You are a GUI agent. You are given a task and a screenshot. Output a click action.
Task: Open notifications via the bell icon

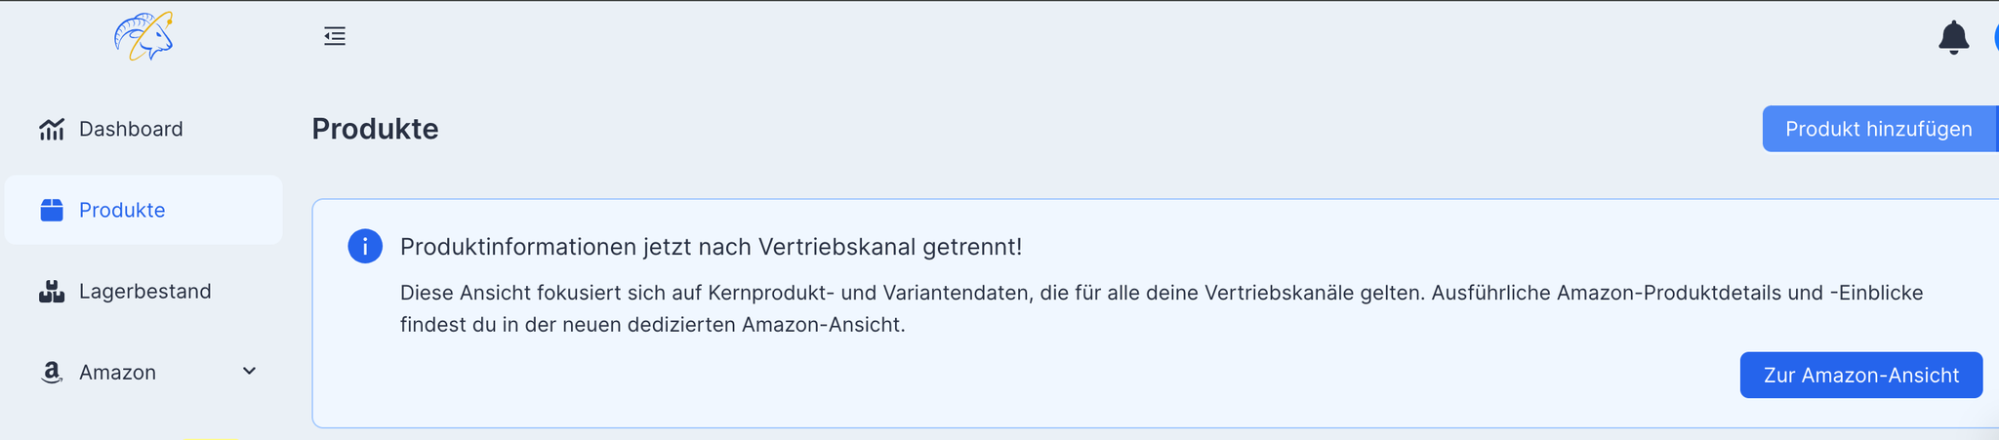(1953, 37)
